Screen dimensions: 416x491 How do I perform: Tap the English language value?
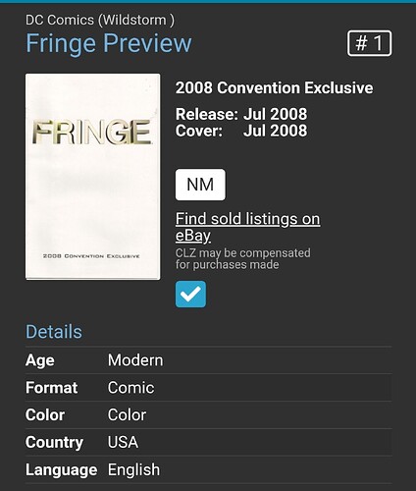tap(134, 470)
